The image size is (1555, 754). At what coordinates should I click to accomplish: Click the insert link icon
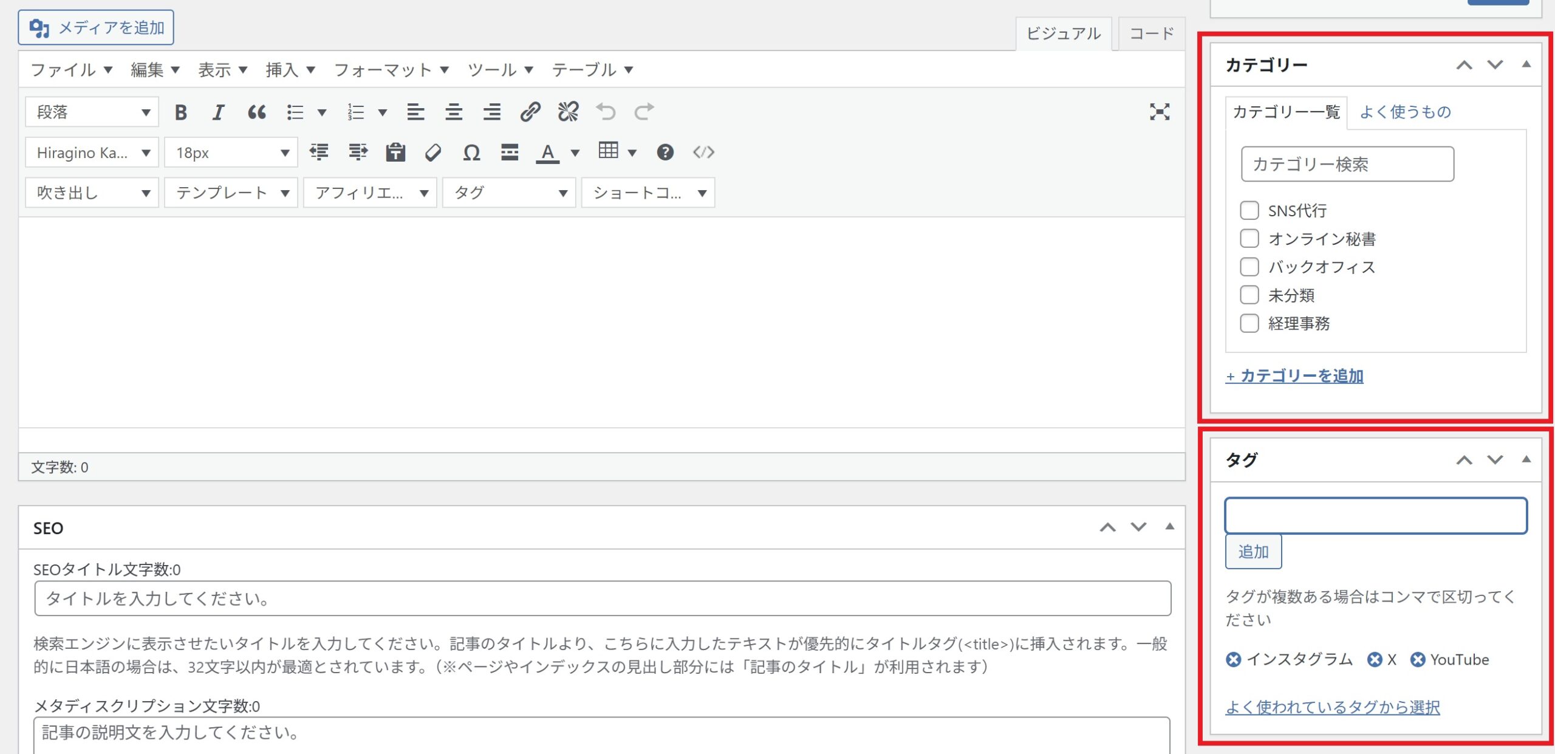(530, 112)
